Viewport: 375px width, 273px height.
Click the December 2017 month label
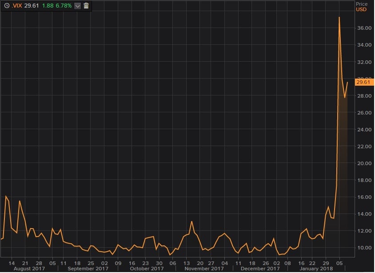(260, 269)
